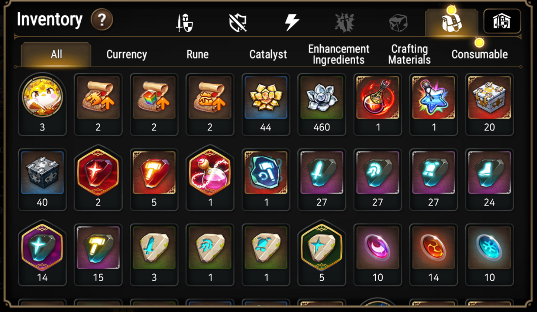537x312 pixels.
Task: Switch to the Rune tab
Action: point(197,55)
